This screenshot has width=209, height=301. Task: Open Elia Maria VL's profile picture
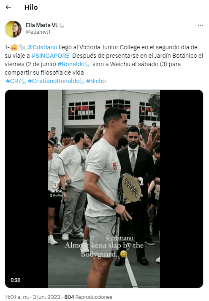[x=13, y=29]
